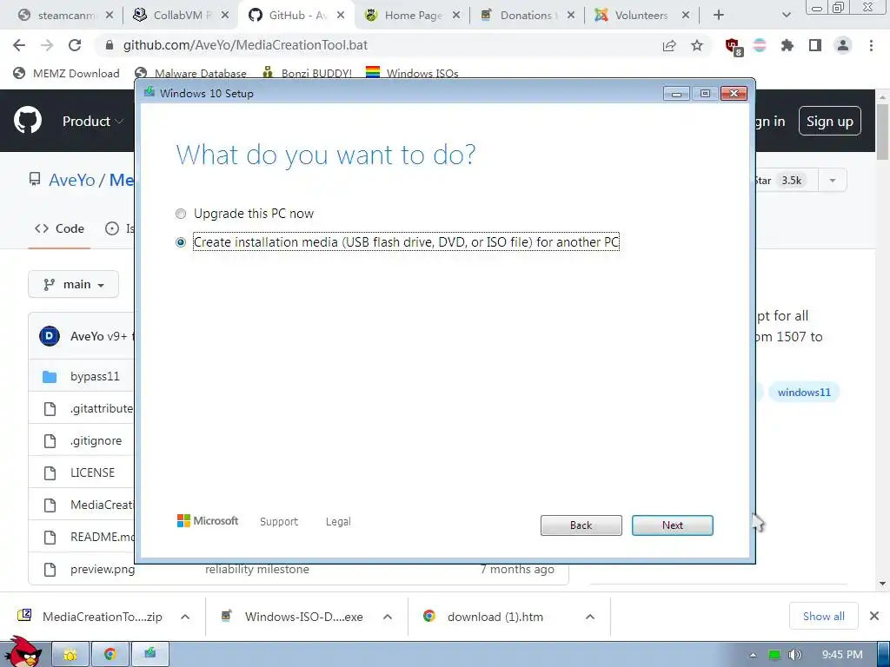Open the Malware Database bookmark
This screenshot has width=890, height=667.
[190, 73]
